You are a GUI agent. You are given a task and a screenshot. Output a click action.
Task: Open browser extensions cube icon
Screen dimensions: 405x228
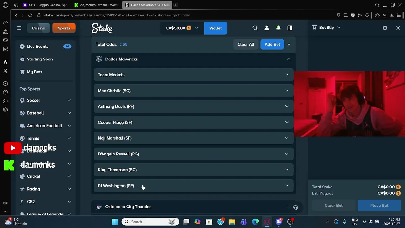coord(377,15)
